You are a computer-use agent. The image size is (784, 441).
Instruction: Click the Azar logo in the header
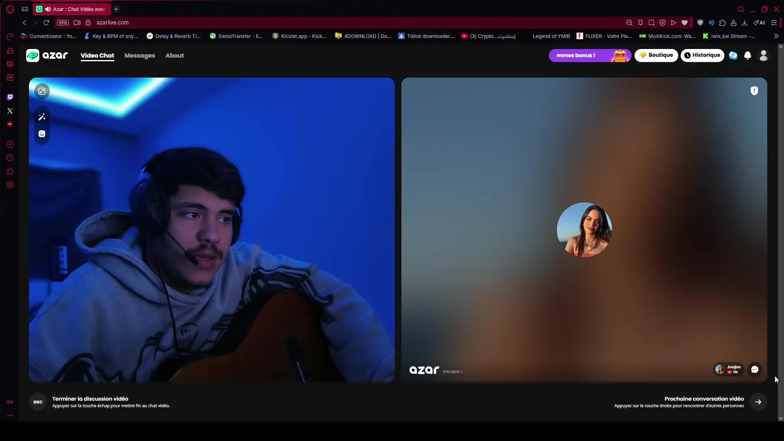point(47,55)
